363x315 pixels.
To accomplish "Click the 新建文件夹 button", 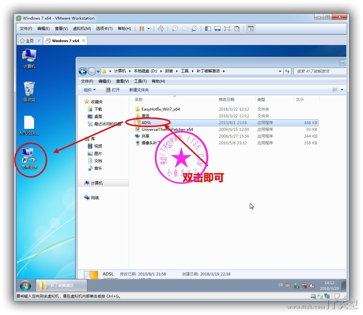I will pos(139,90).
